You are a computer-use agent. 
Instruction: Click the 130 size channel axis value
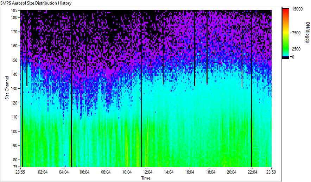15,88
